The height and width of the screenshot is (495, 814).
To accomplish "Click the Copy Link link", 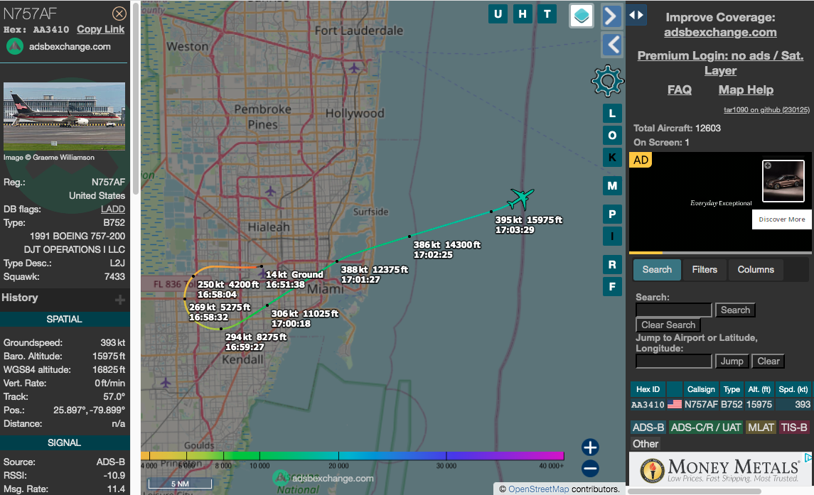I will (101, 30).
